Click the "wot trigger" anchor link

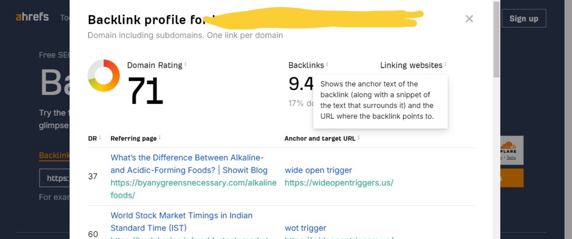click(305, 228)
